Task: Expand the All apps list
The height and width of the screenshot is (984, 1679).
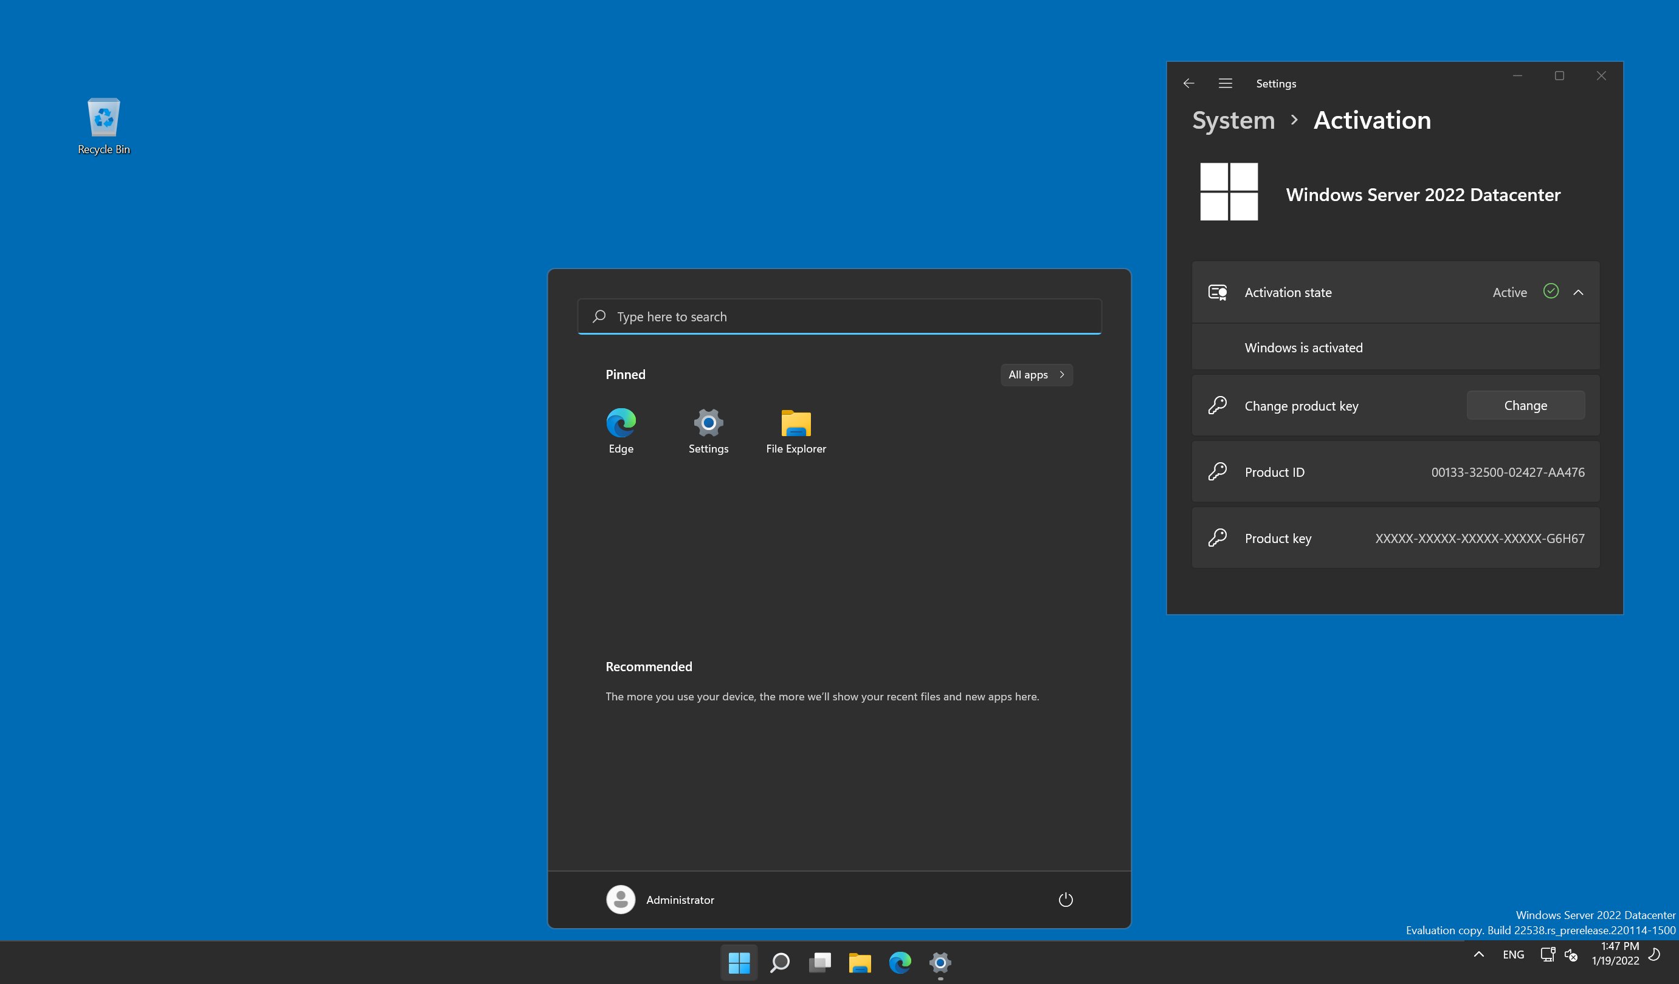Action: (1036, 374)
